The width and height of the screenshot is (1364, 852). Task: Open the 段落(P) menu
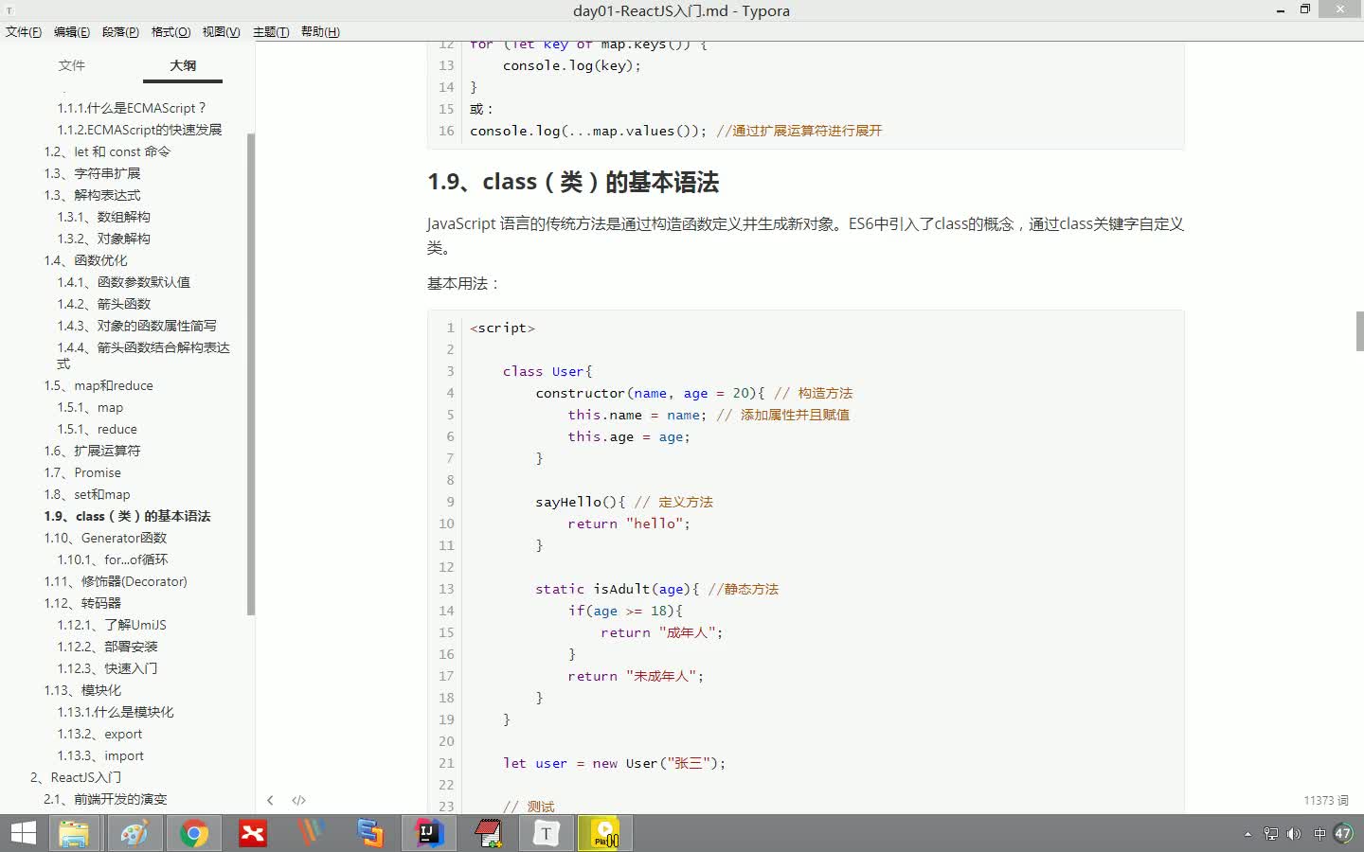pyautogui.click(x=120, y=32)
